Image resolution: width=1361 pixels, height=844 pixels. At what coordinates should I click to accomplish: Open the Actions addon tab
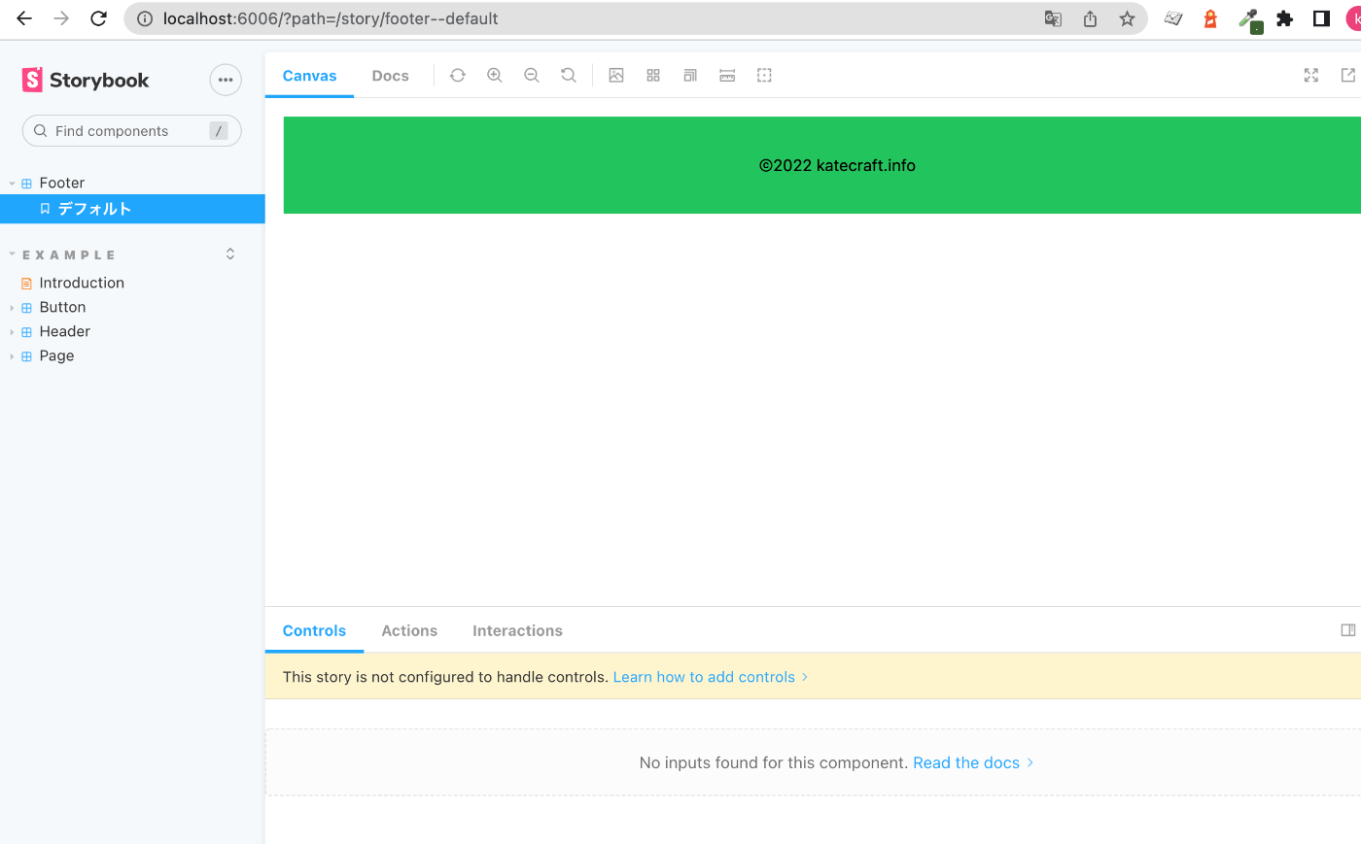[409, 631]
